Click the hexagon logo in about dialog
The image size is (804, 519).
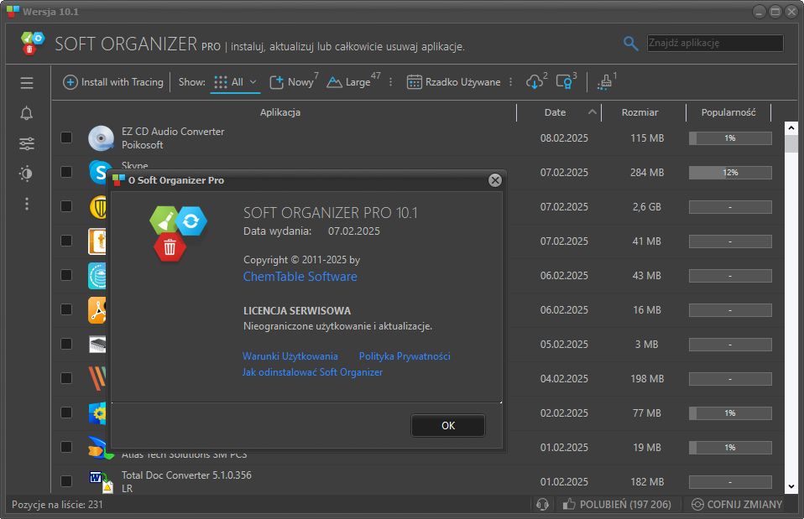tap(178, 234)
